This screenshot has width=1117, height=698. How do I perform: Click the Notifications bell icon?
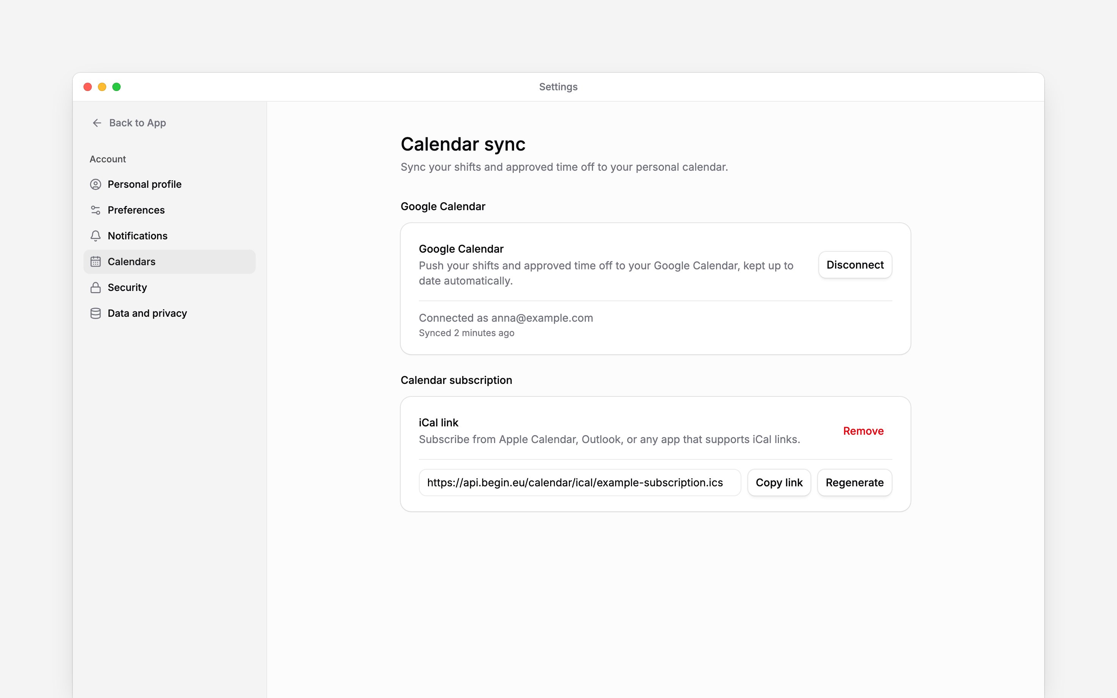pos(96,236)
